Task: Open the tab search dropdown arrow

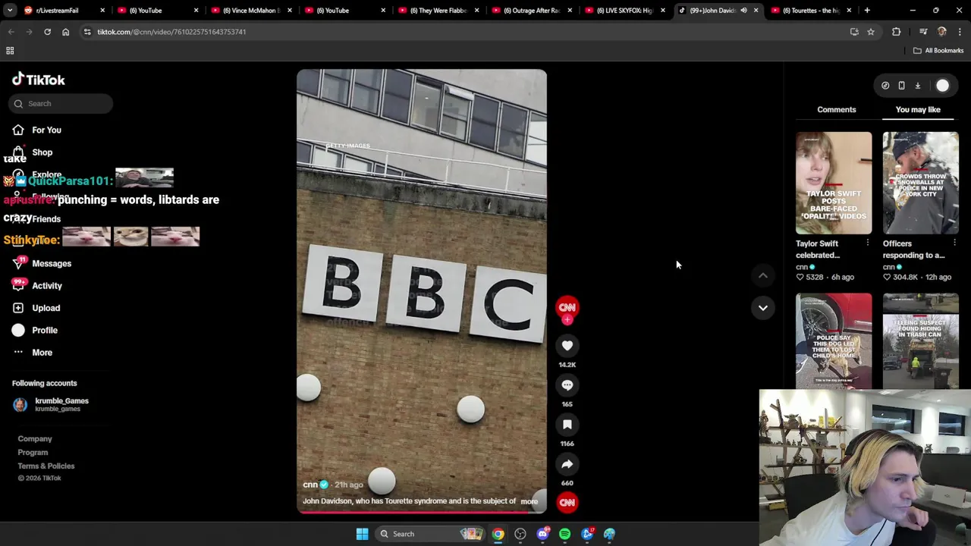Action: tap(10, 11)
